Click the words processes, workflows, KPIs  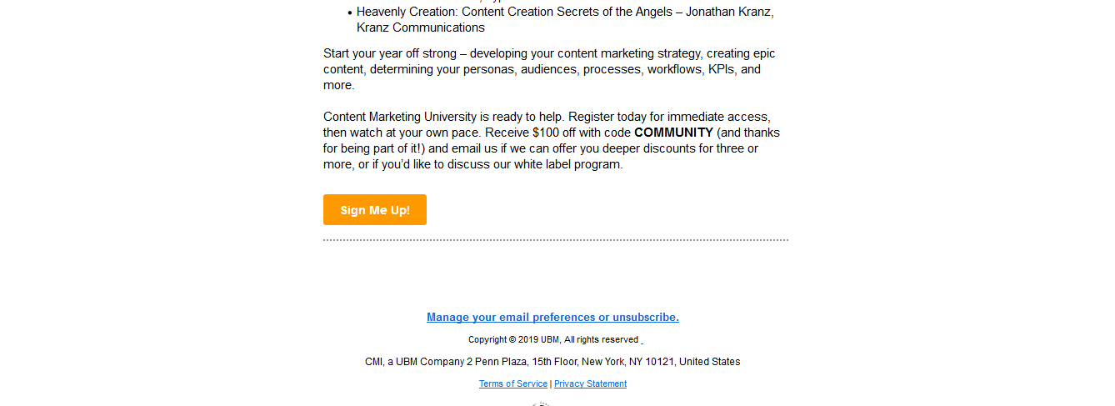660,69
